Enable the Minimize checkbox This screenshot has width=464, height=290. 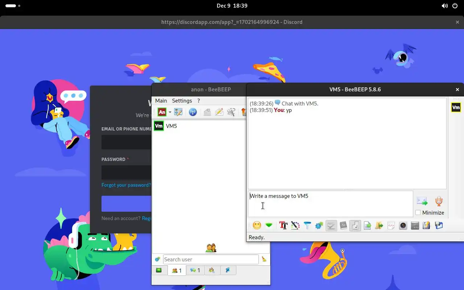point(418,213)
